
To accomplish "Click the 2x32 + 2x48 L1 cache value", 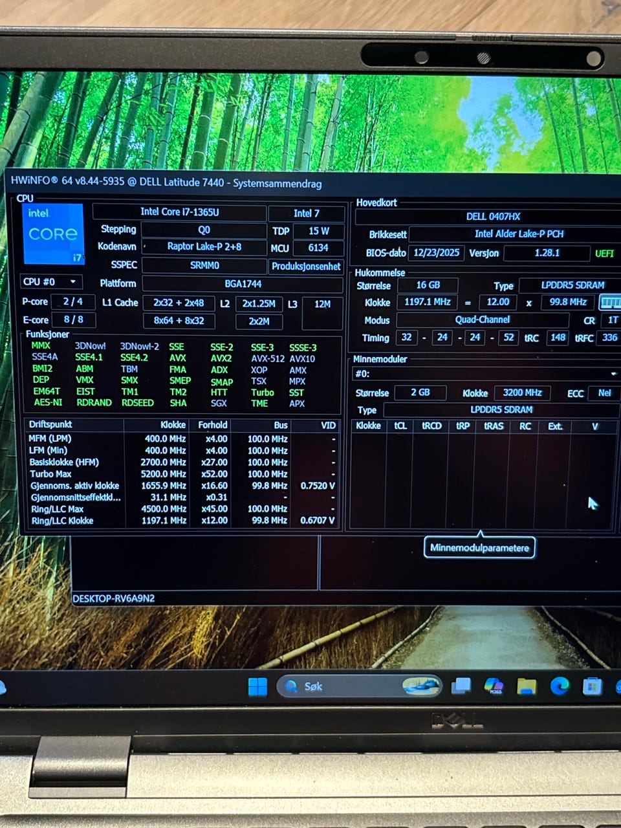I will click(x=179, y=303).
